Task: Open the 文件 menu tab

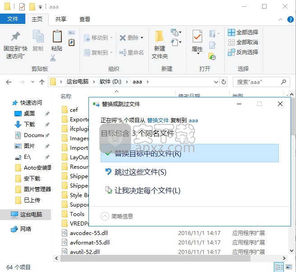Action: [13, 19]
